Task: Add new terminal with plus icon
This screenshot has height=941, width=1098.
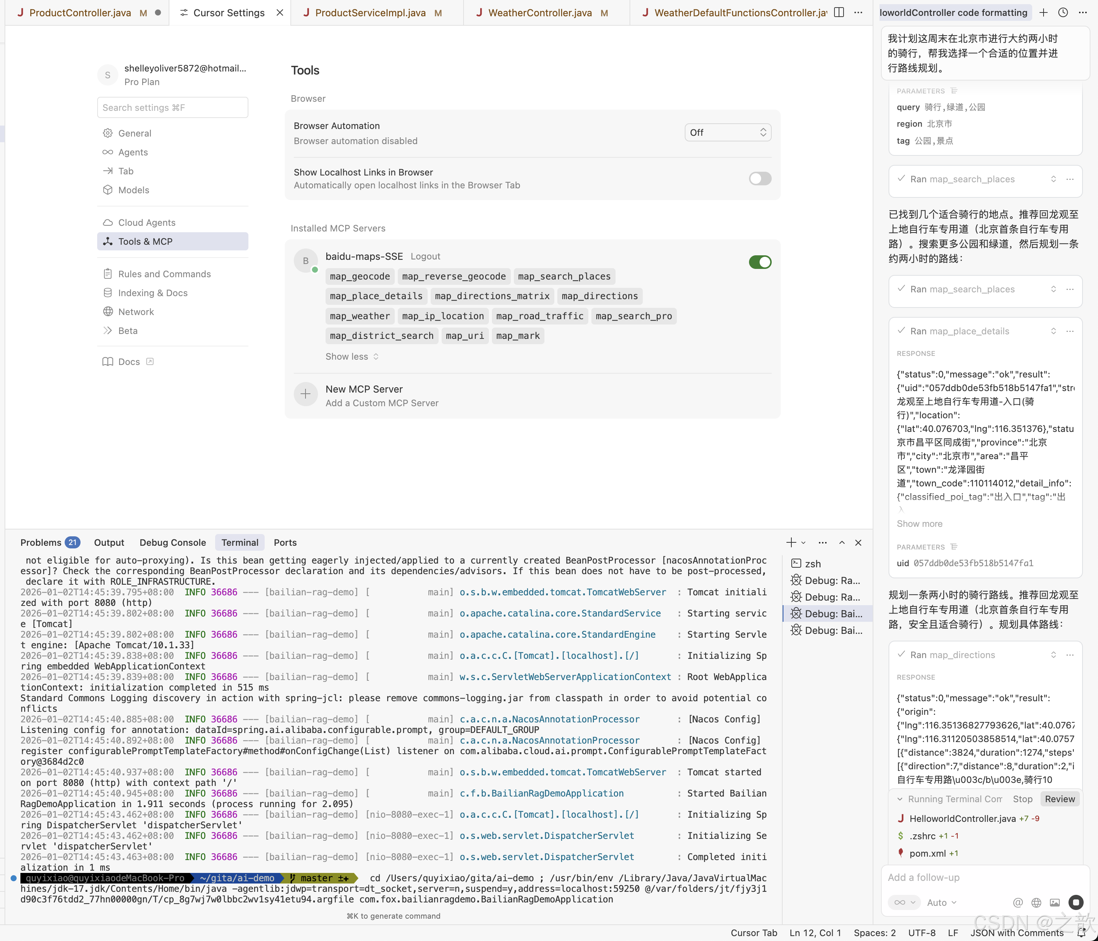Action: coord(791,542)
